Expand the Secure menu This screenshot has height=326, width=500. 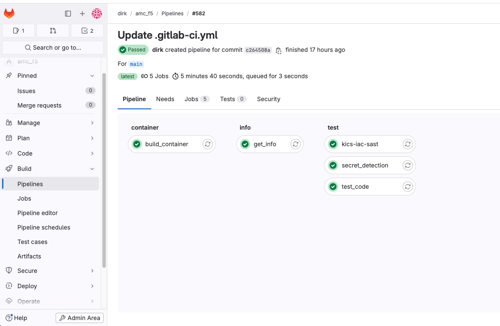click(x=51, y=271)
